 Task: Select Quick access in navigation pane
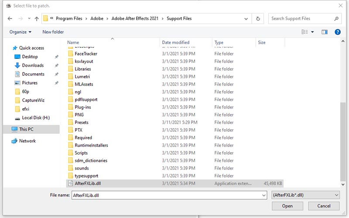click(31, 48)
